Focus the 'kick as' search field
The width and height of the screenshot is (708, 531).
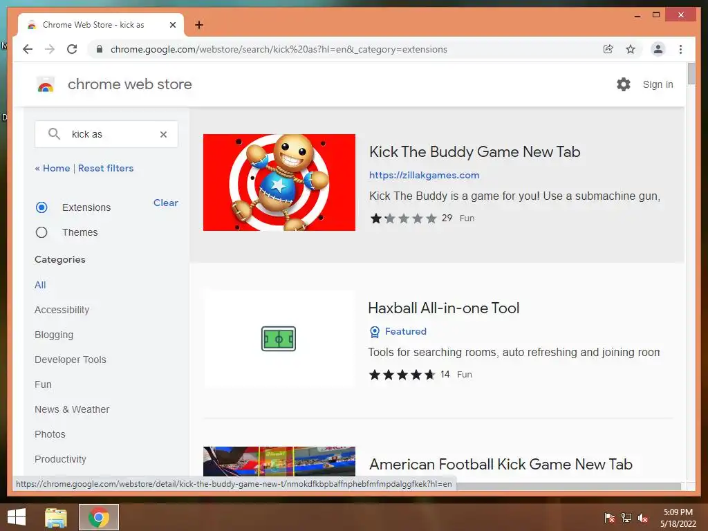(106, 134)
